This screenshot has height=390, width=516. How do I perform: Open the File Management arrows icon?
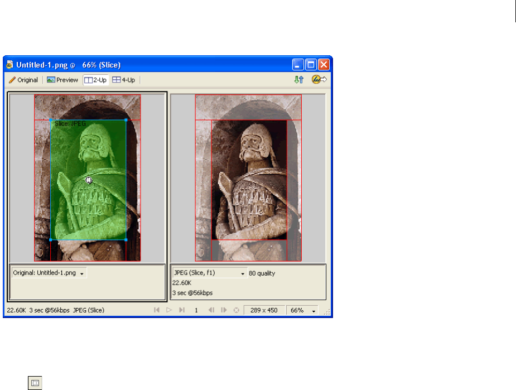[299, 80]
